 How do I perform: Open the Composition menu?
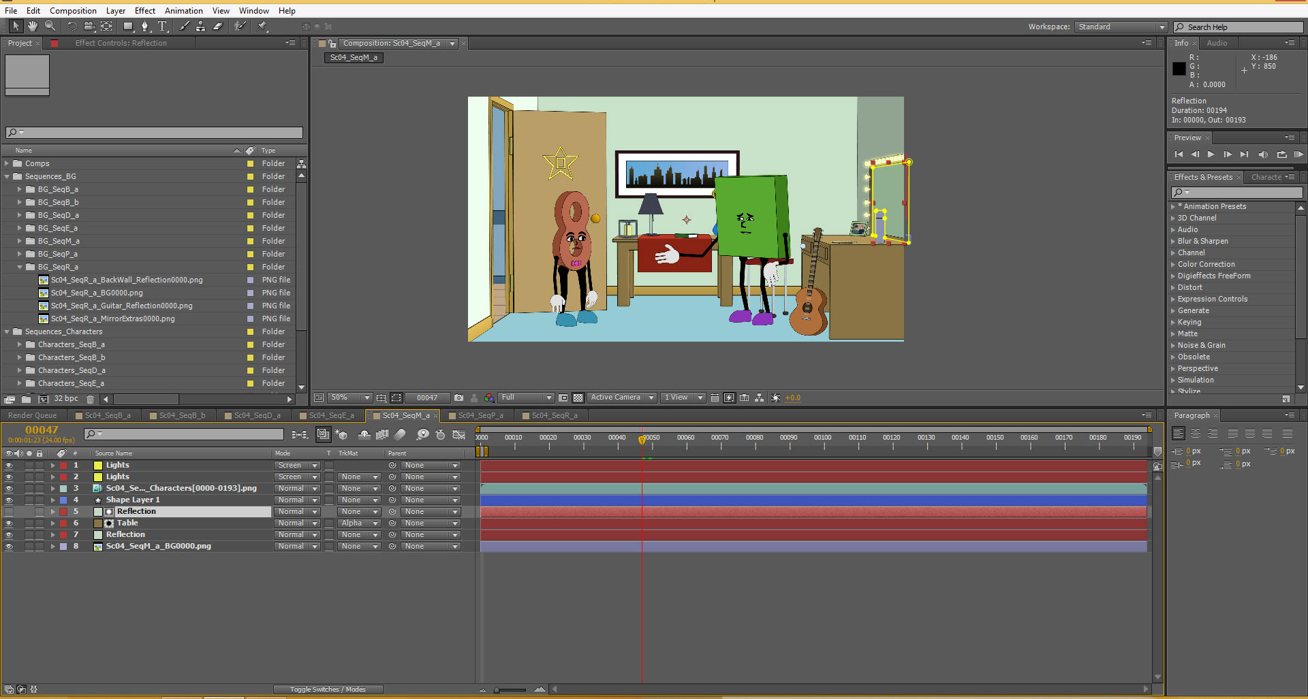click(x=73, y=10)
